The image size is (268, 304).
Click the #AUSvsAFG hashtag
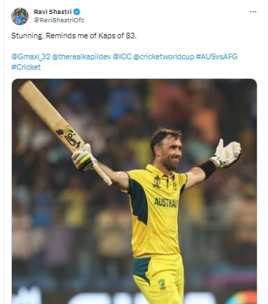(216, 56)
